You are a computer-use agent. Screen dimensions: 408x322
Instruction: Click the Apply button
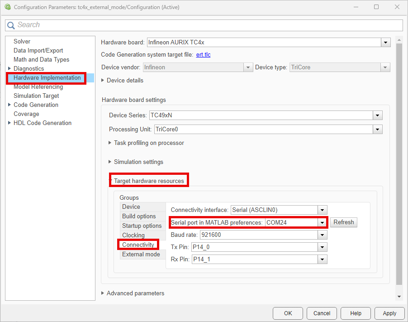(x=389, y=313)
